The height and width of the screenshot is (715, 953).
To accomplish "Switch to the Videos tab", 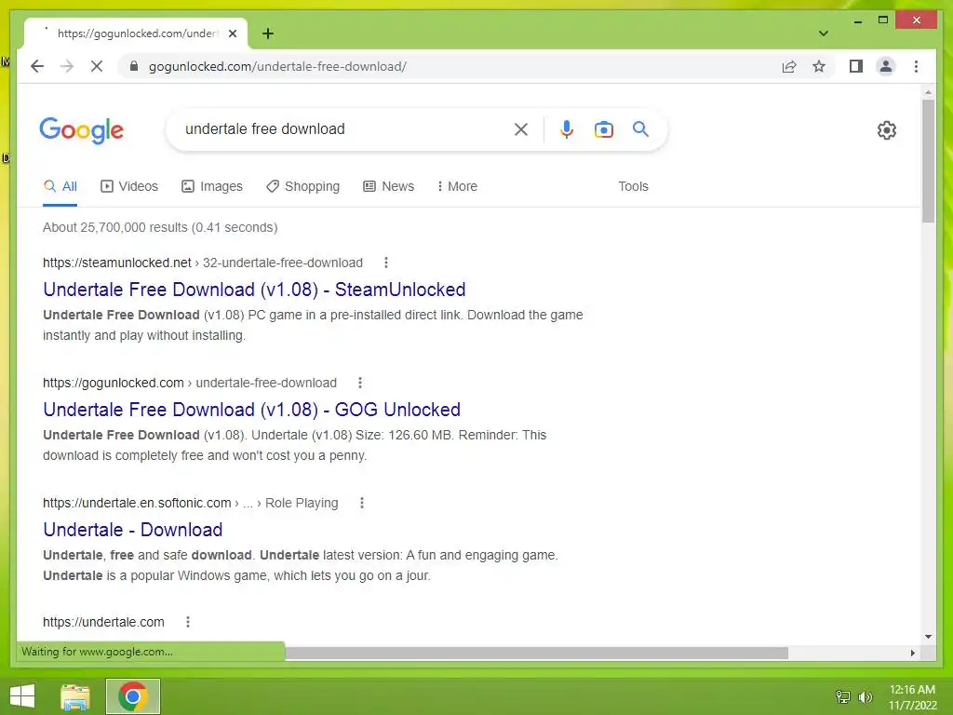I will click(128, 186).
